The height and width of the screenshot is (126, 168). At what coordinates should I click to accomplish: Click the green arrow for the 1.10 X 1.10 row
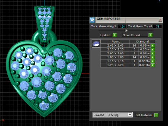point(153,61)
